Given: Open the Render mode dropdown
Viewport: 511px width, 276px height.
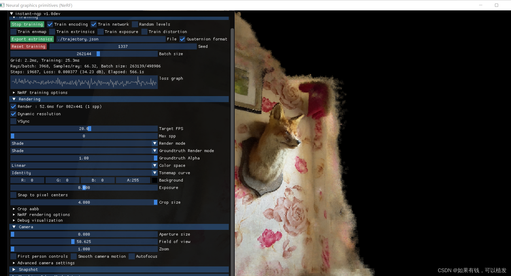Looking at the screenshot, I should pos(84,143).
